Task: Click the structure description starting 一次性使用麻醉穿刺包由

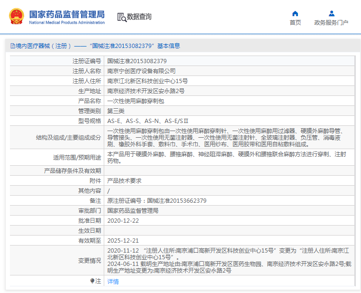Action: coord(226,138)
